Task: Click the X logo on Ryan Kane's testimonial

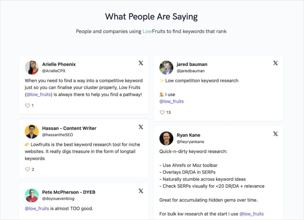Action: [x=275, y=134]
